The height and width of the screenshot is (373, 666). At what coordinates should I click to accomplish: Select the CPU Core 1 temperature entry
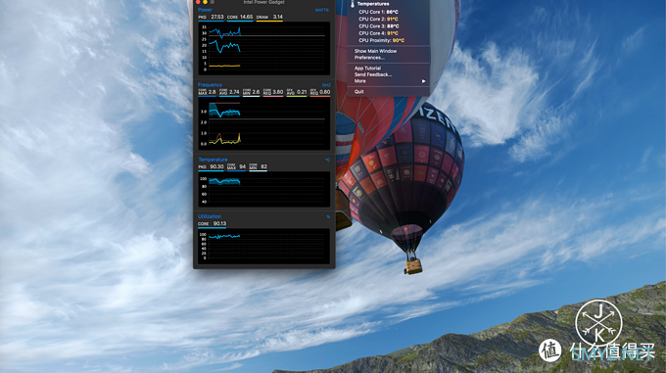tap(378, 12)
